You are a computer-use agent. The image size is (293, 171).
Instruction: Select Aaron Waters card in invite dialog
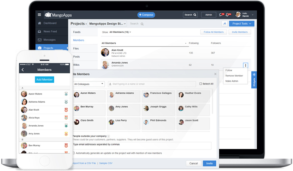click(89, 96)
